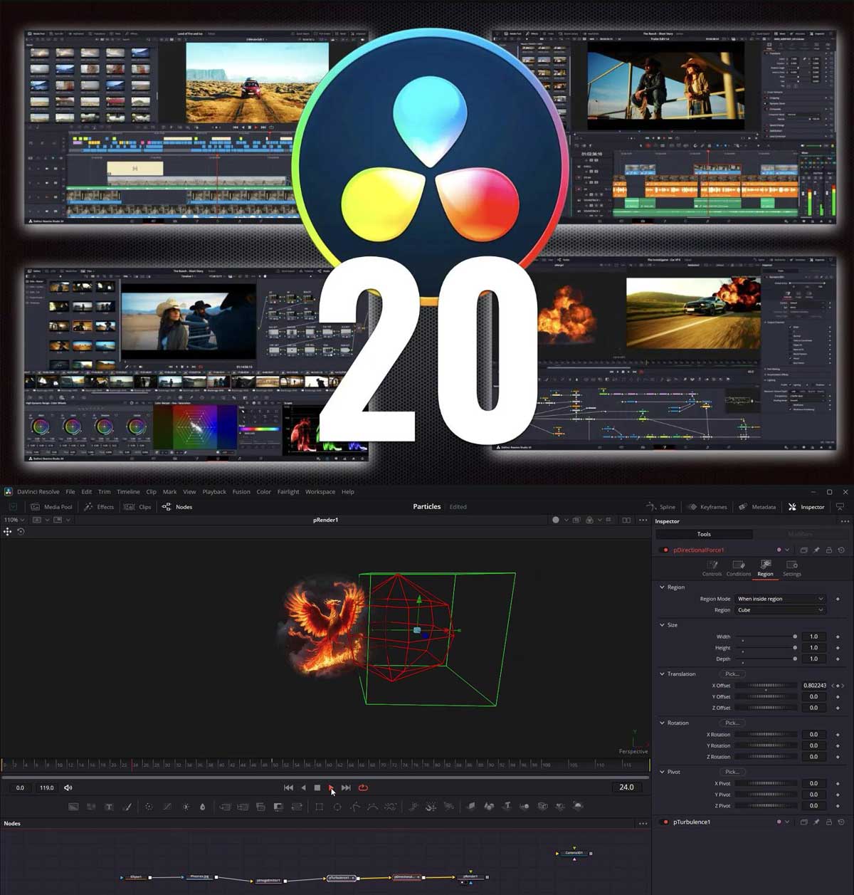Jump to first frame button
Screen dimensions: 854x895
click(x=288, y=787)
